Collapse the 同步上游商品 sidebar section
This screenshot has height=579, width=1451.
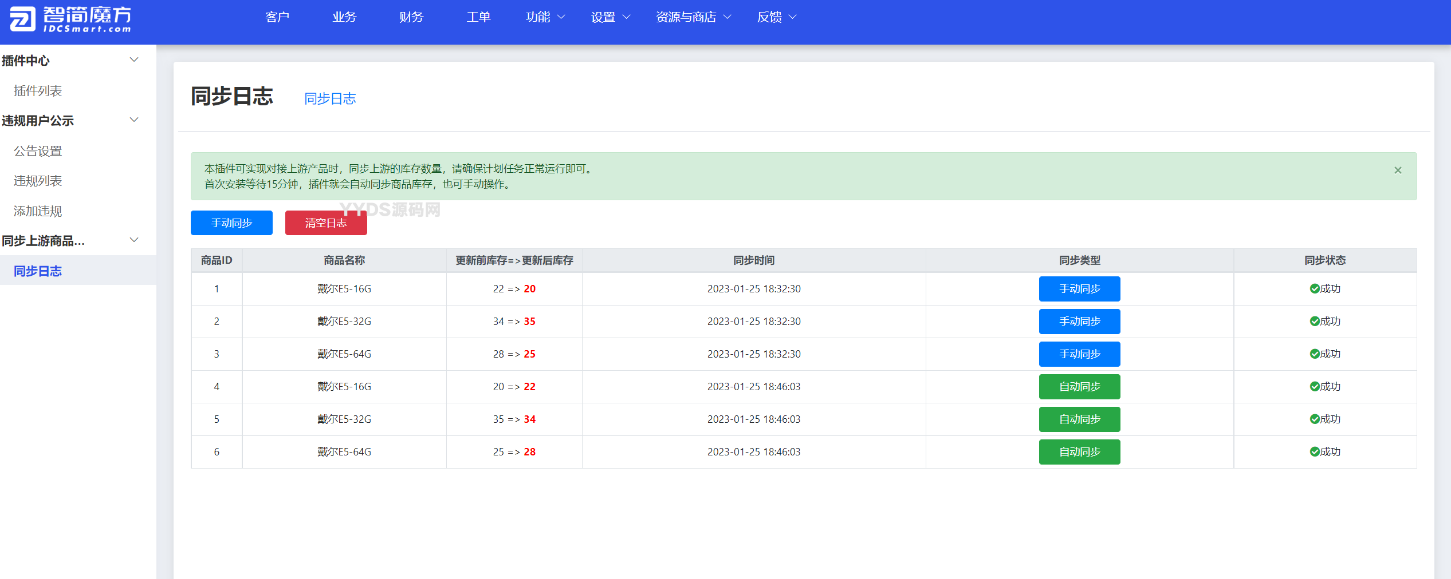point(134,240)
